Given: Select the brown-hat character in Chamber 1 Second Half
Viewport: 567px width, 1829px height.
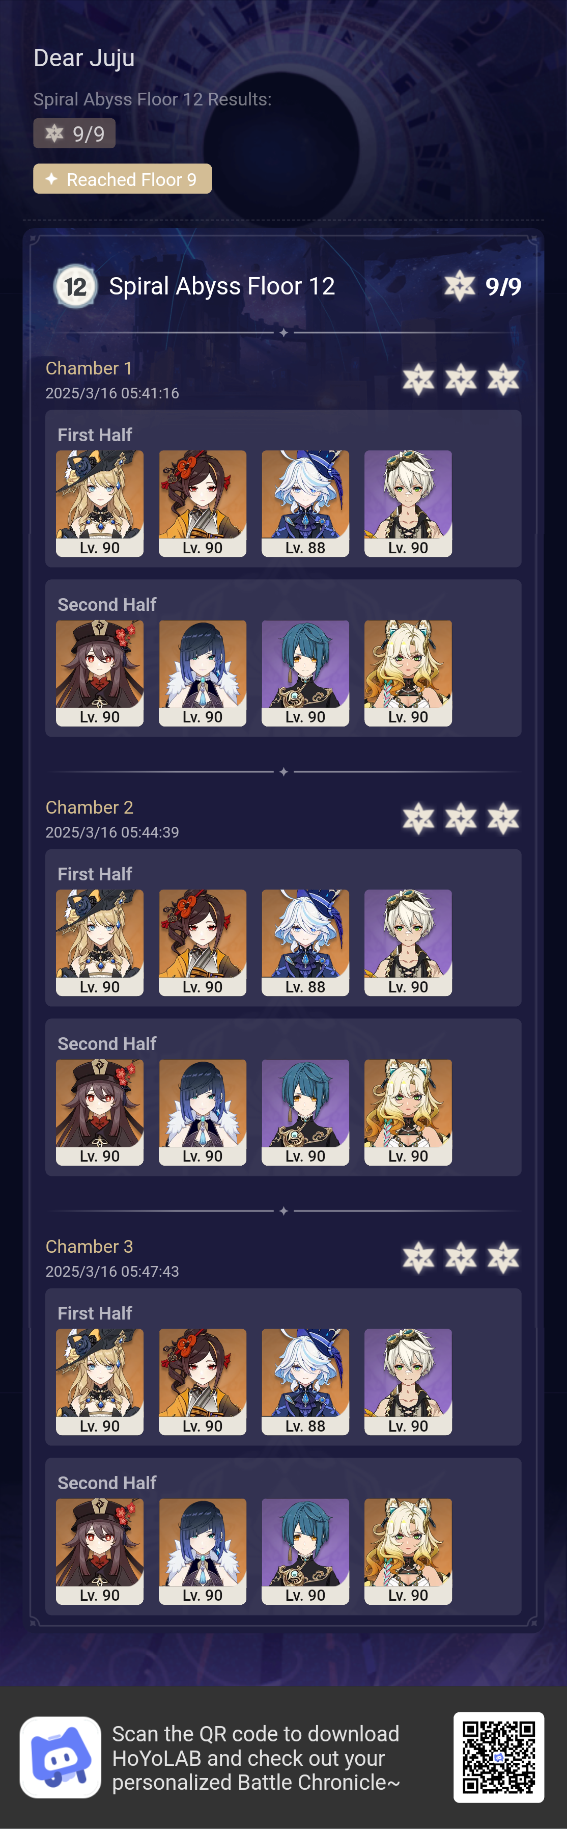Looking at the screenshot, I should 100,673.
